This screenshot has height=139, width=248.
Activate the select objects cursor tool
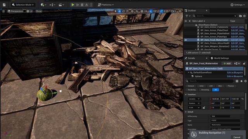115,11
